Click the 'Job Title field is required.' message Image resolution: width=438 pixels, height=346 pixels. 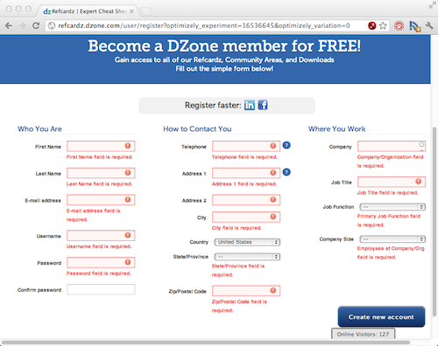tap(387, 193)
